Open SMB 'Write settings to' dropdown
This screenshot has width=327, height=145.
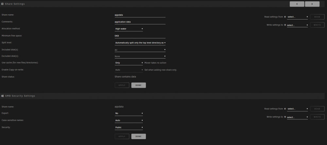297,117
